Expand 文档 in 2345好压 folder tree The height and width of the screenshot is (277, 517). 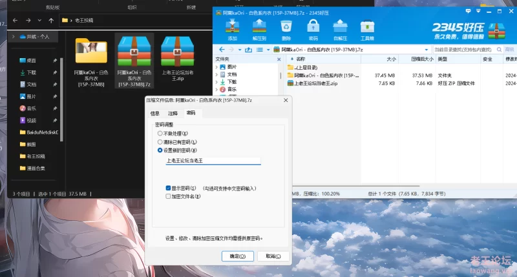pyautogui.click(x=216, y=74)
